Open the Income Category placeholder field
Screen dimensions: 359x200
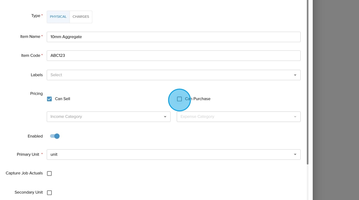[x=106, y=117]
